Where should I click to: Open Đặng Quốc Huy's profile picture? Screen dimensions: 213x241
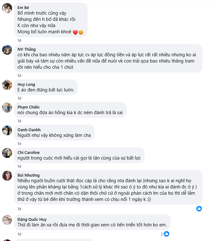tap(7, 220)
